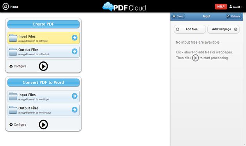The height and width of the screenshot is (146, 246).
Task: Open the Convert to Word Output Files row
Action: [43, 110]
